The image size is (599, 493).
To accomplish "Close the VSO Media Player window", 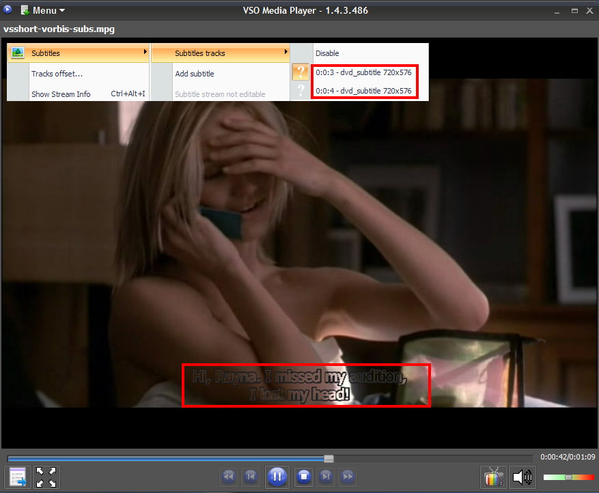I will tap(590, 11).
